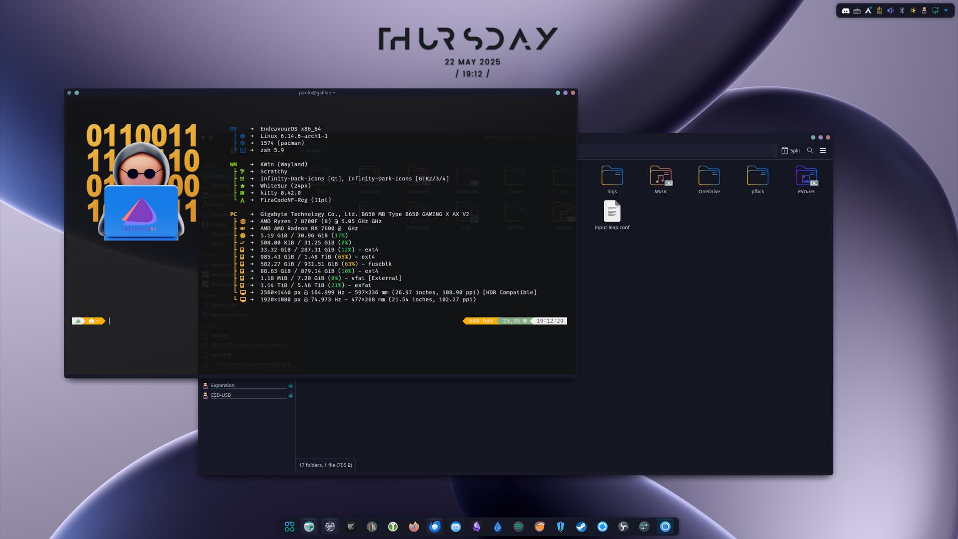Open the blue shield dock icon
The width and height of the screenshot is (958, 539).
pyautogui.click(x=560, y=527)
